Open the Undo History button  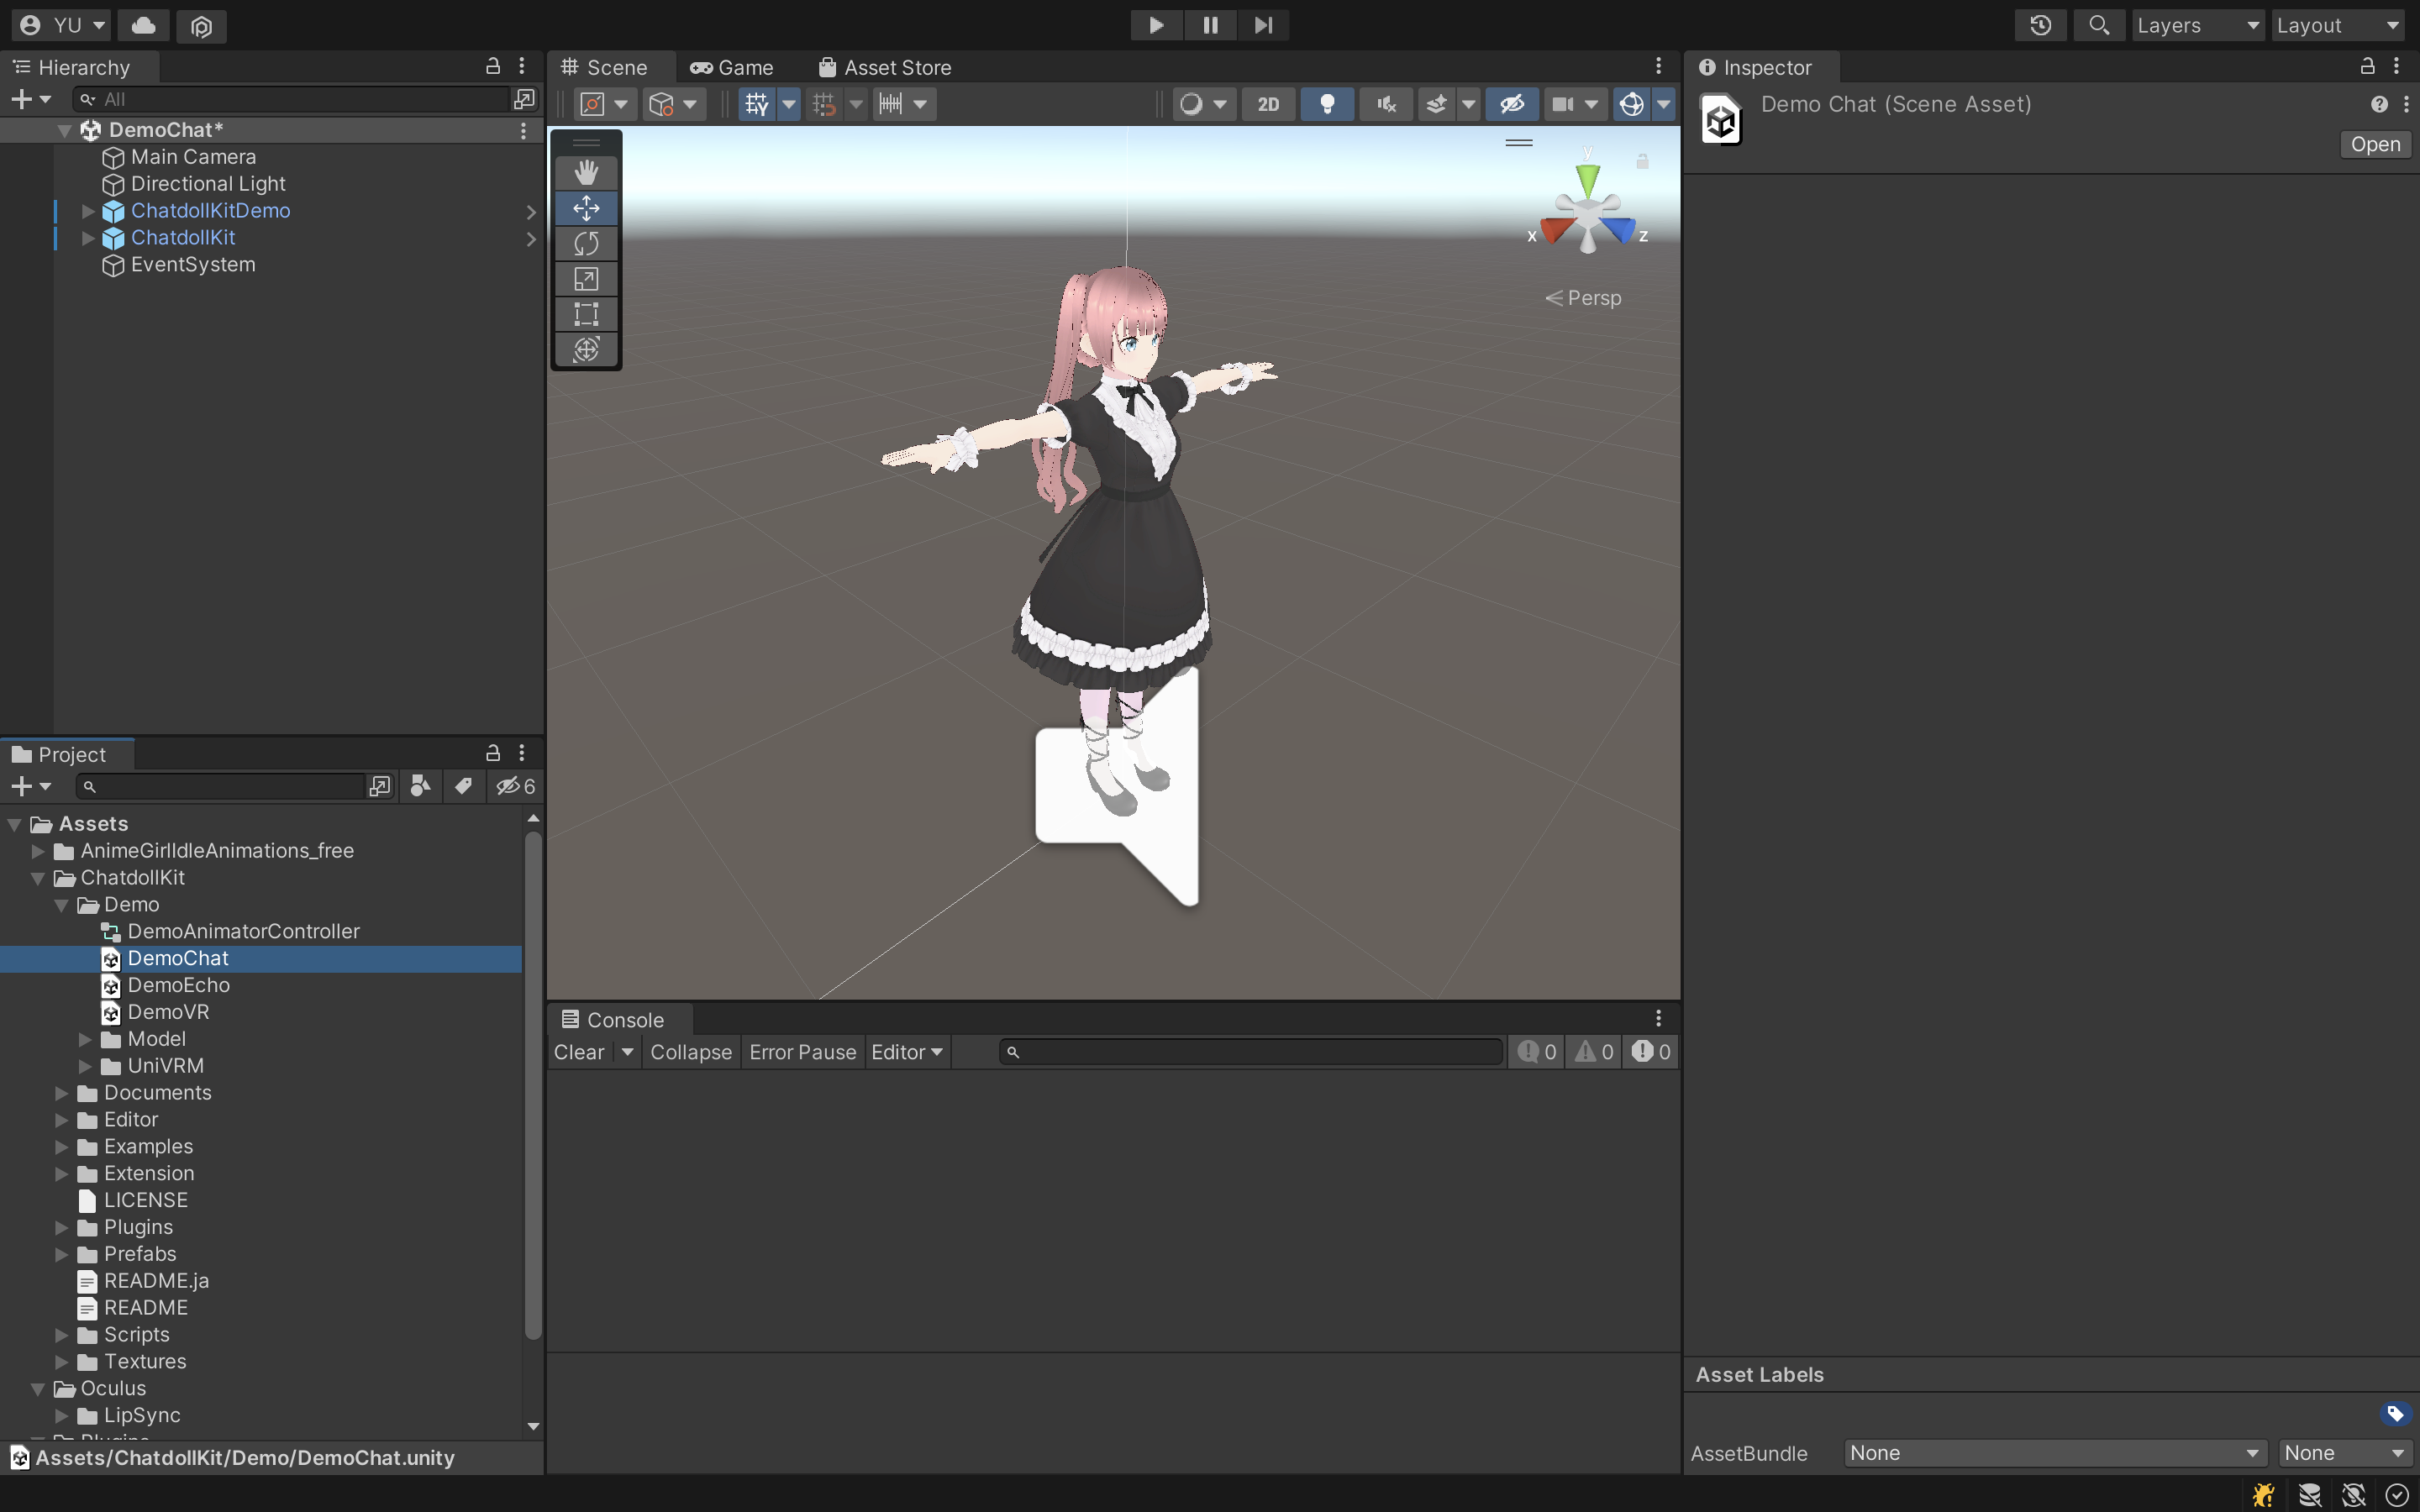(x=2040, y=25)
